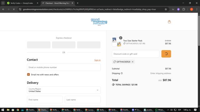Click the Two Size Starter Pack thumbnail
Image resolution: width=200 pixels, height=112 pixels.
tap(117, 42)
